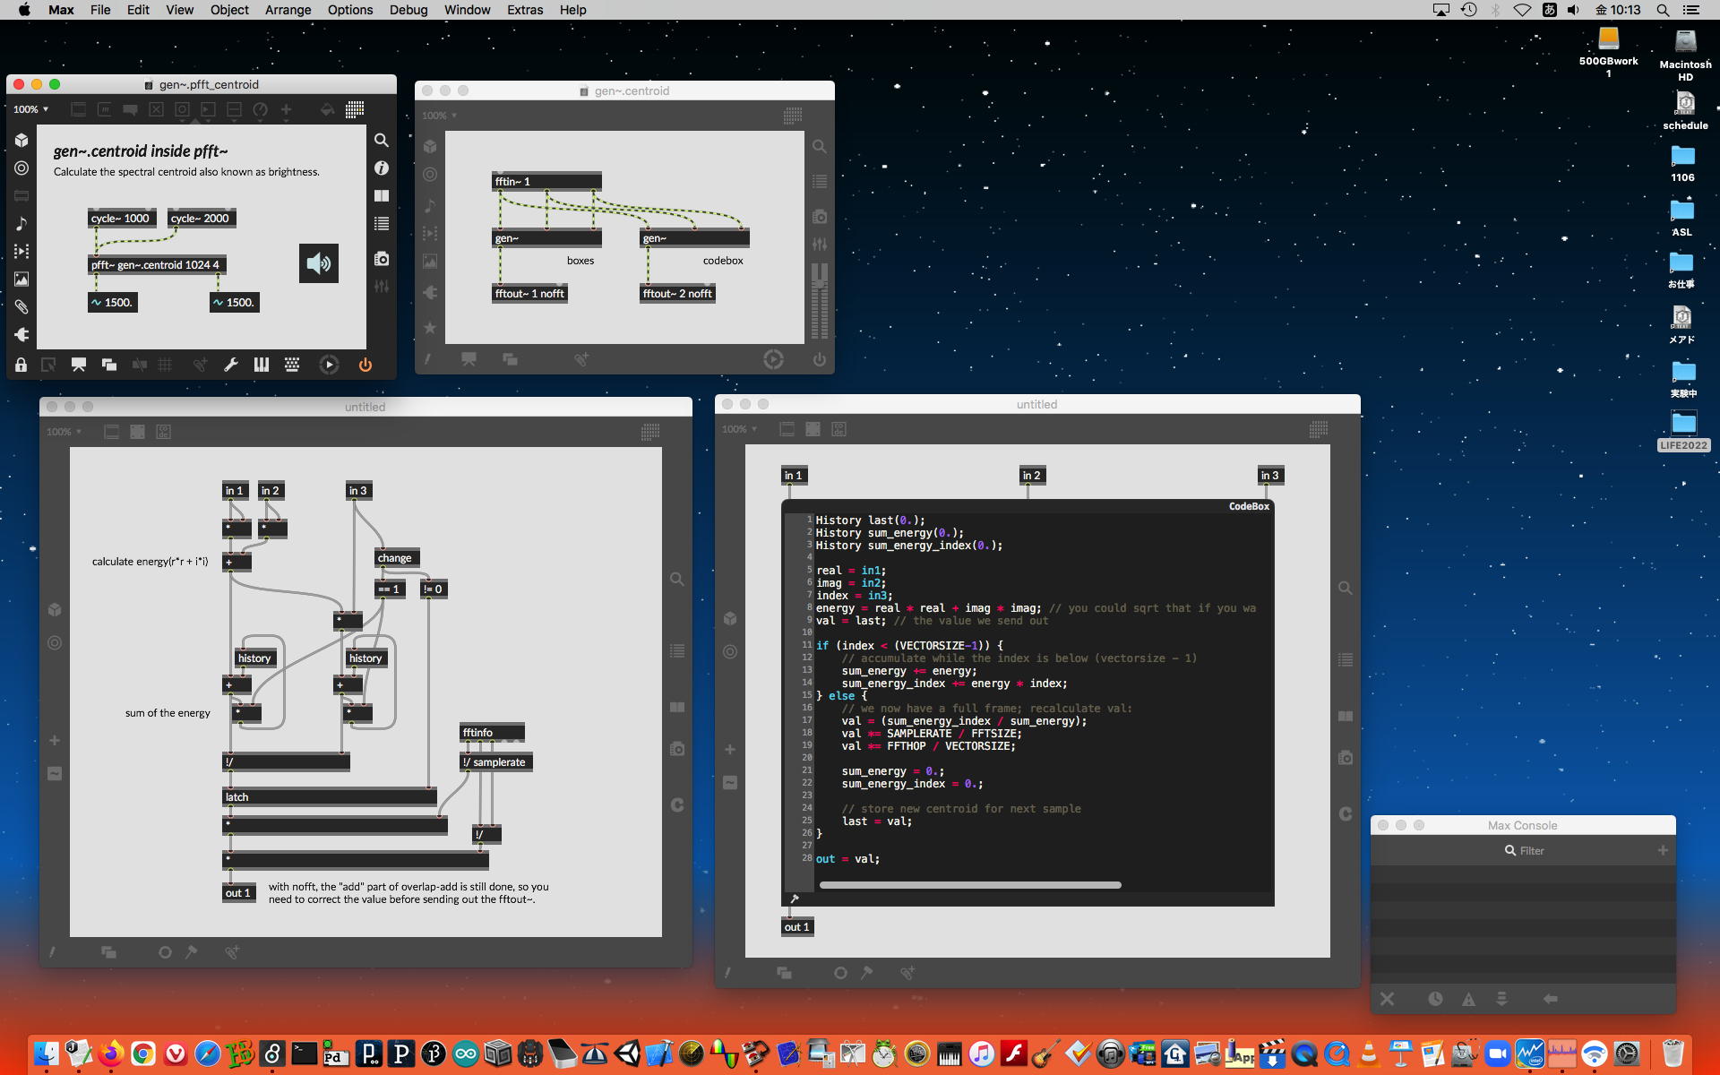Toggle the ezdac~ speaker object
This screenshot has width=1720, height=1075.
(319, 263)
